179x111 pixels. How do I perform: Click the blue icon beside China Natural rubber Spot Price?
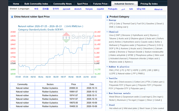12,17
